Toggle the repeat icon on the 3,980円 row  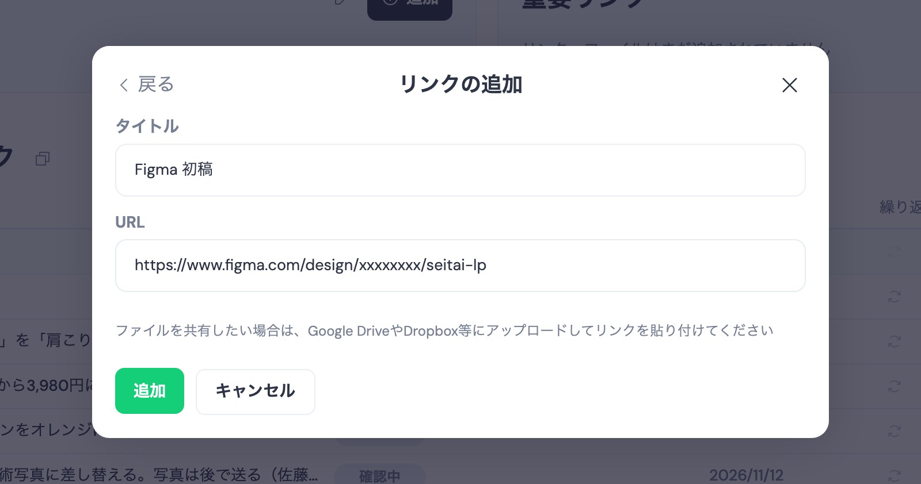(x=894, y=386)
